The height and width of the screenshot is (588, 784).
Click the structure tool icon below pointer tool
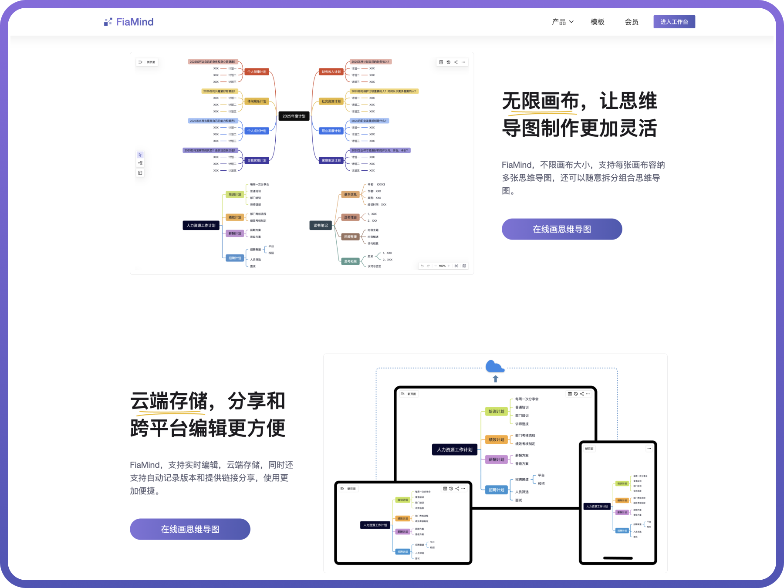tap(140, 163)
